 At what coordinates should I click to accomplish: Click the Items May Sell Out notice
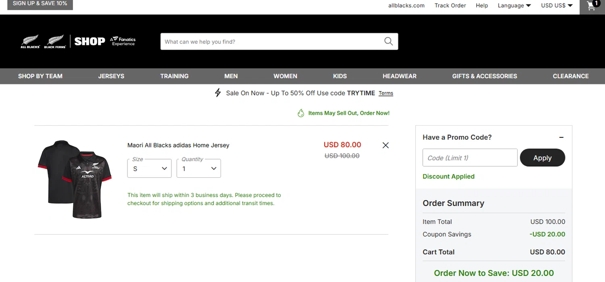click(x=349, y=113)
